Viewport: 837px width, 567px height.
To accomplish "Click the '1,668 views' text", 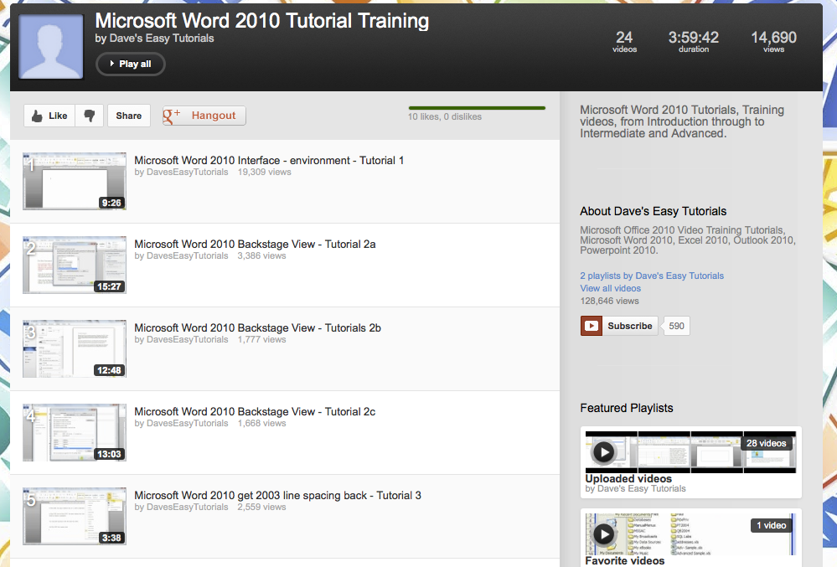I will click(x=261, y=424).
